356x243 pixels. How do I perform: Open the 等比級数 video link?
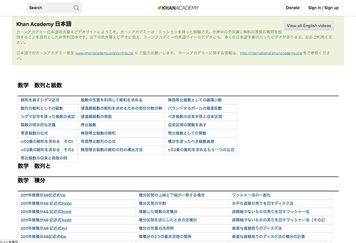[89, 125]
